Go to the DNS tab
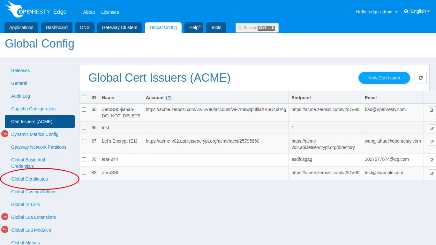 [85, 27]
